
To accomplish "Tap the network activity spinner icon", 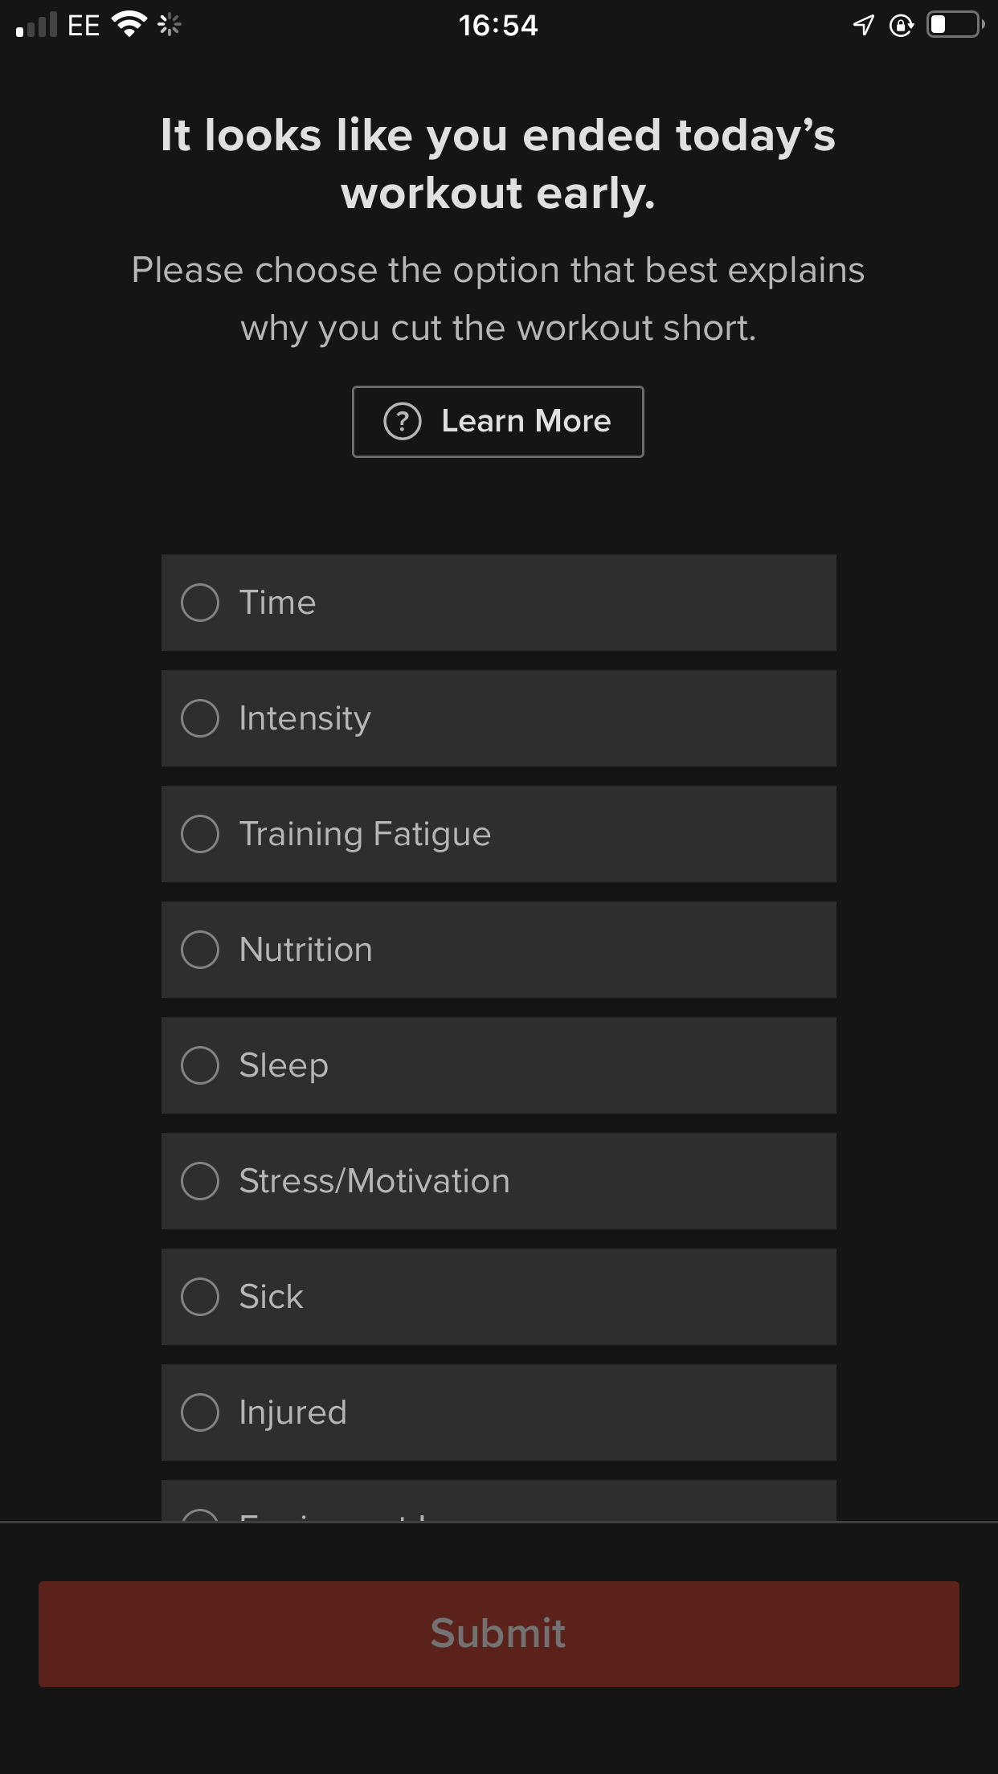I will [x=170, y=26].
